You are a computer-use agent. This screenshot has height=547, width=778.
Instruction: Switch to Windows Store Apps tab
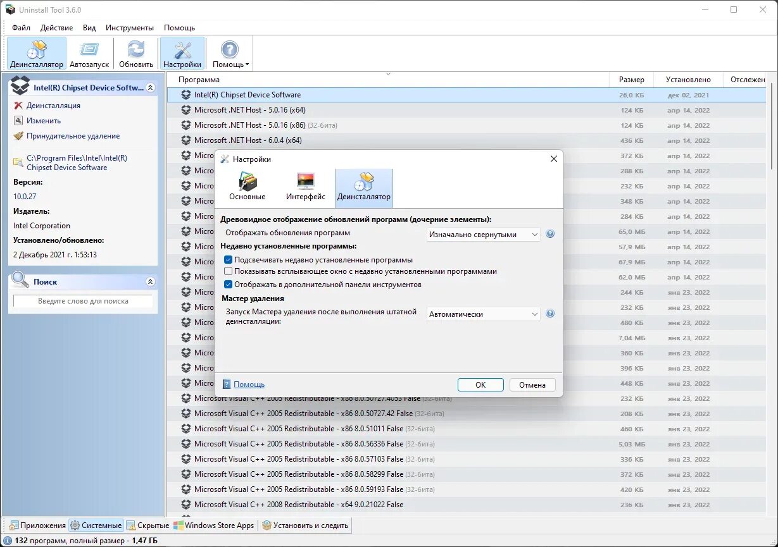click(215, 525)
